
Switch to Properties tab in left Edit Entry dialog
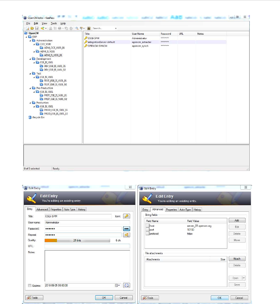point(56,210)
